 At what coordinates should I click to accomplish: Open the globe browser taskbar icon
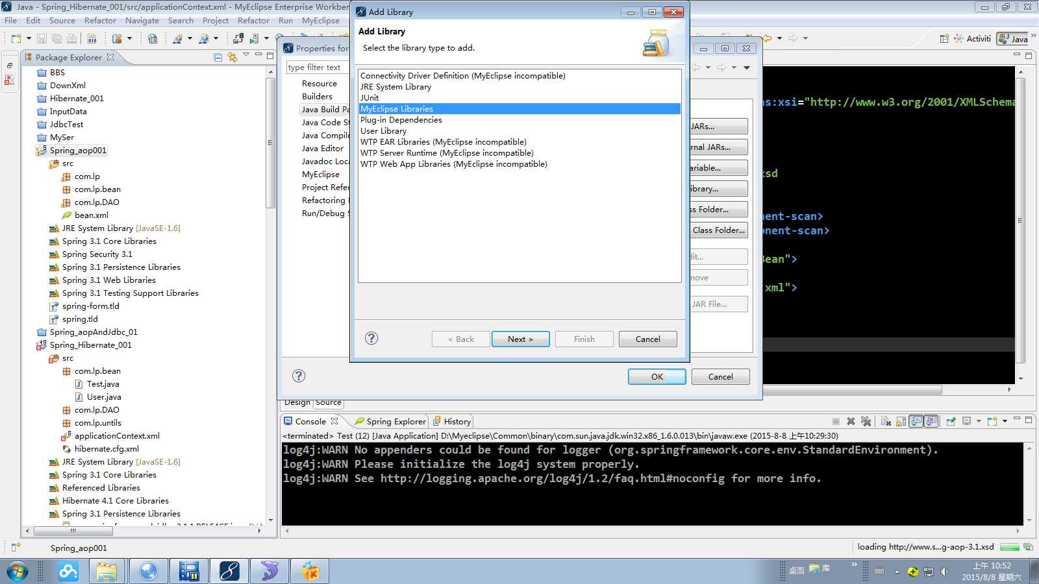click(x=148, y=572)
